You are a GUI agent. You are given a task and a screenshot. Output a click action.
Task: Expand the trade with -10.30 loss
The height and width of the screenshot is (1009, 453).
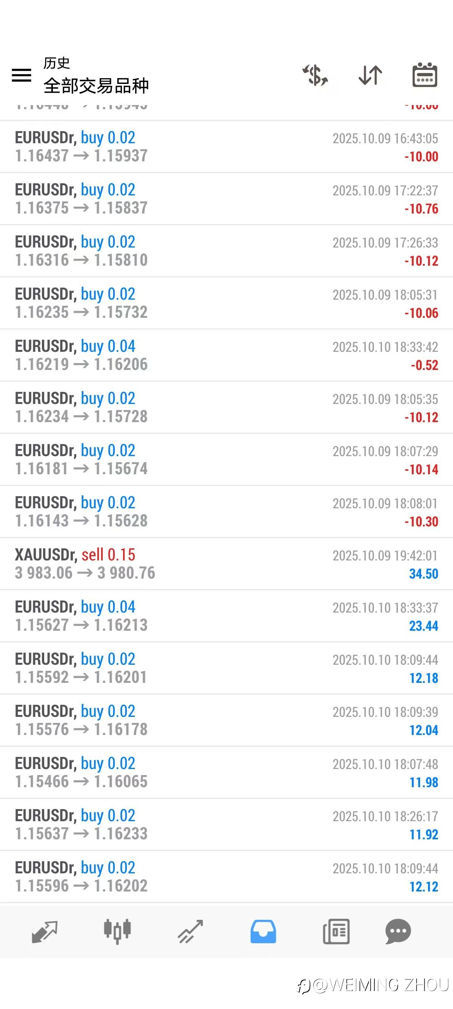(x=226, y=512)
